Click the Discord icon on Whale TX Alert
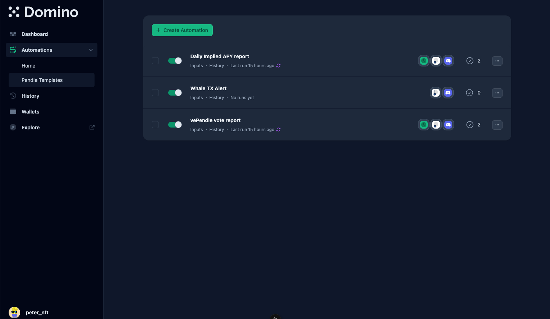Screen dimensions: 550x319 click(448, 93)
